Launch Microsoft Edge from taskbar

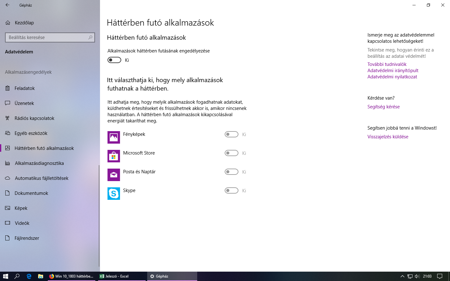pos(29,276)
